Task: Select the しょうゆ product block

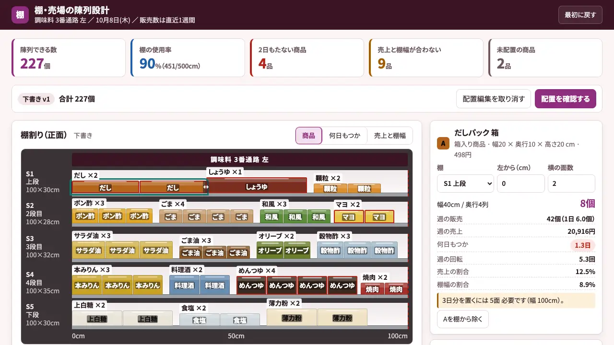Action: pos(257,185)
